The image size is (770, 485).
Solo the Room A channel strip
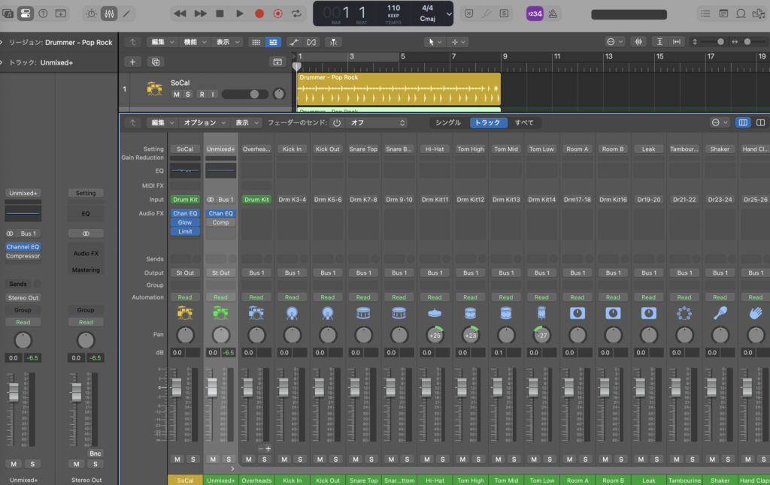[585, 459]
